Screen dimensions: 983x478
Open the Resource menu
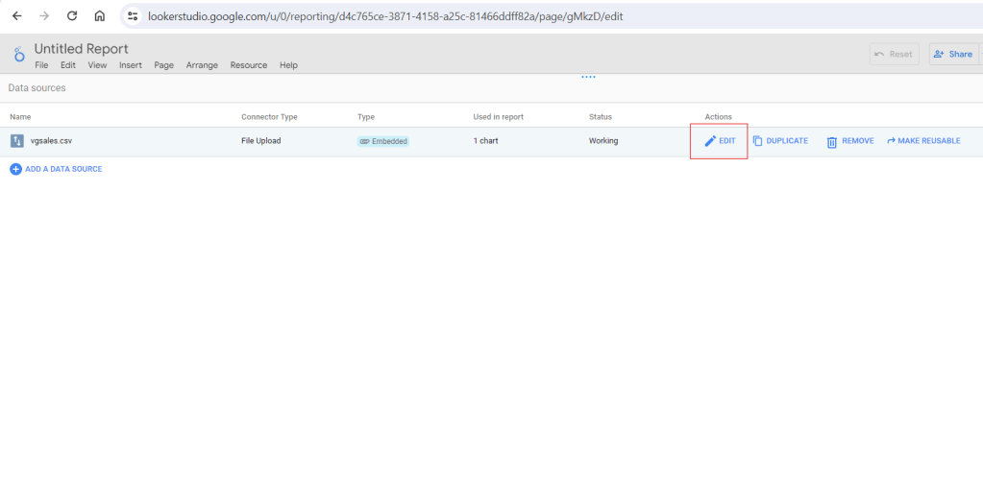248,65
